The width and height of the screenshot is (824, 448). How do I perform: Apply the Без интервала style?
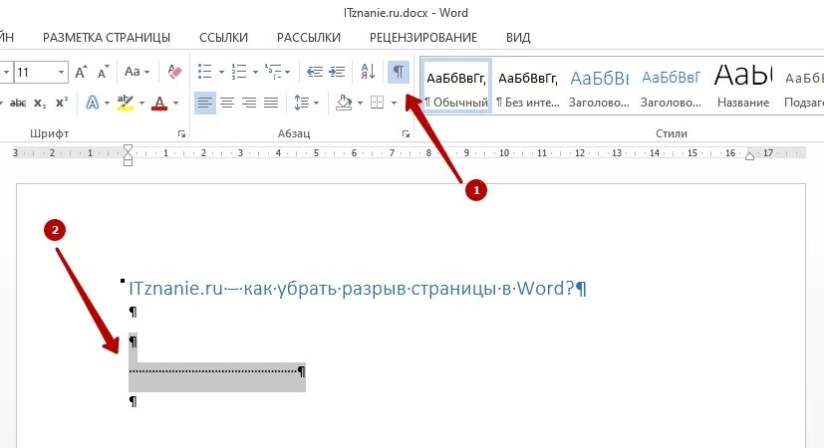tap(528, 86)
